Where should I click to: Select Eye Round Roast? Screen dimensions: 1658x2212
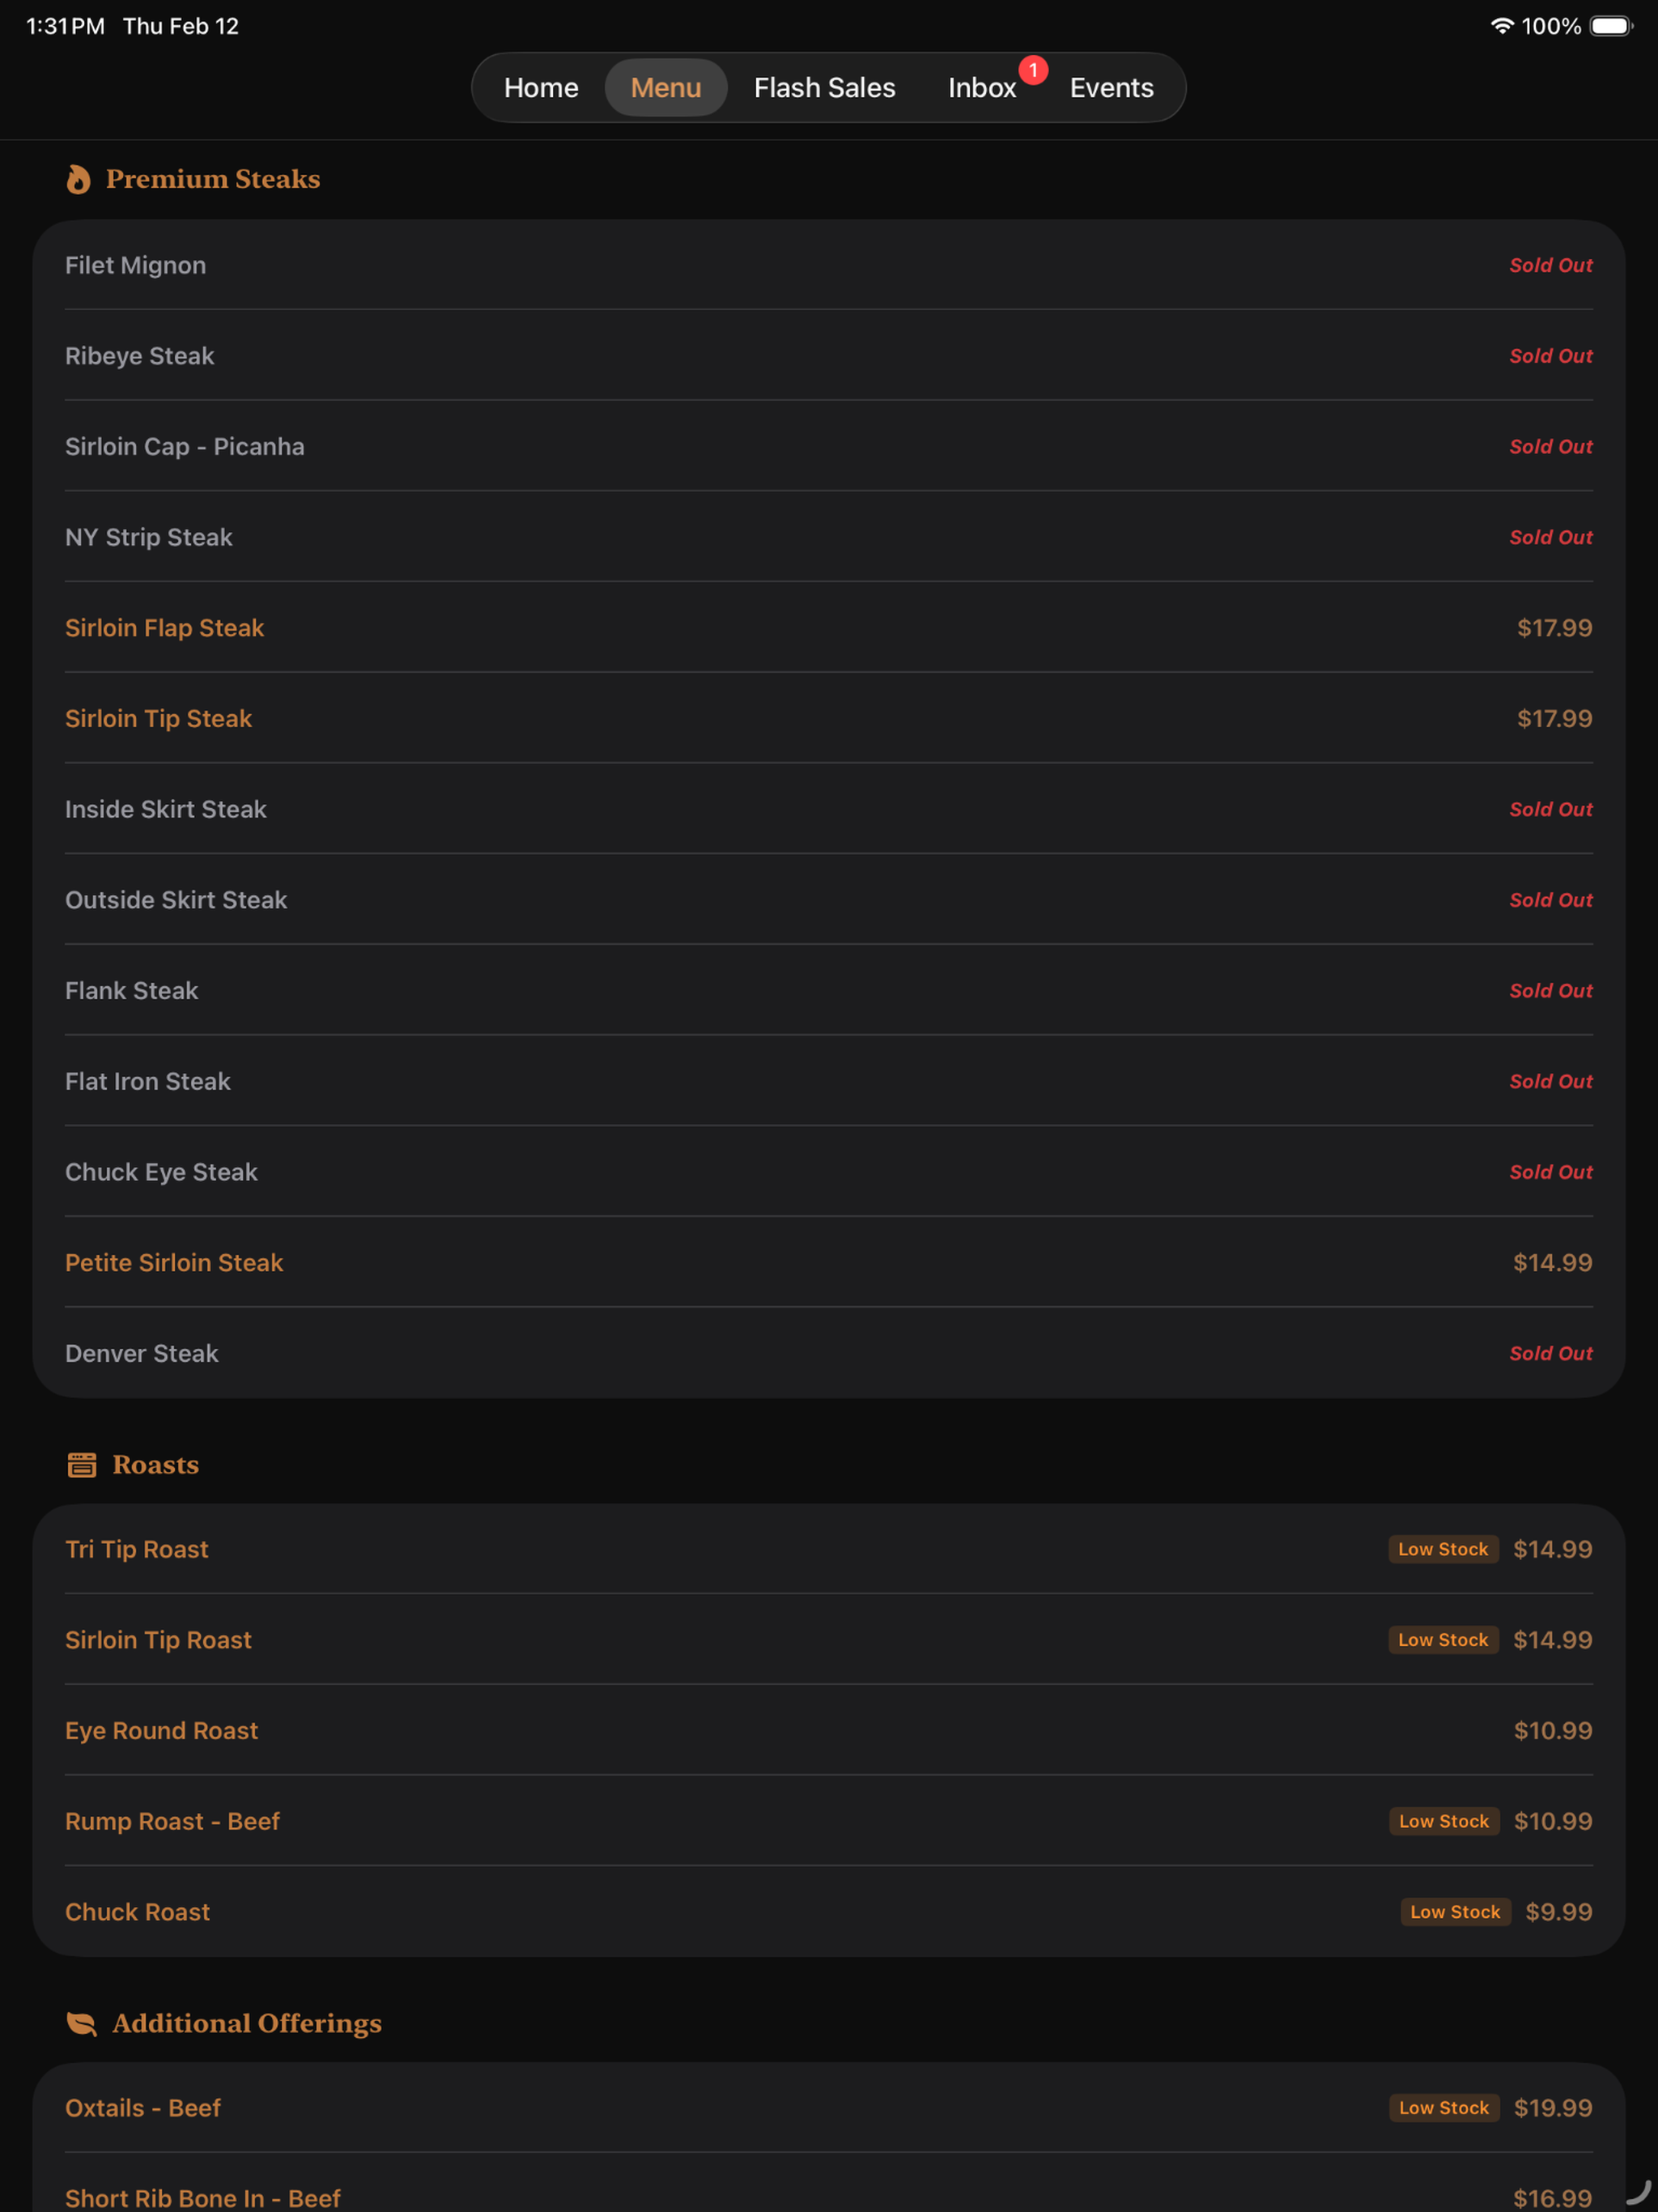pyautogui.click(x=829, y=1731)
